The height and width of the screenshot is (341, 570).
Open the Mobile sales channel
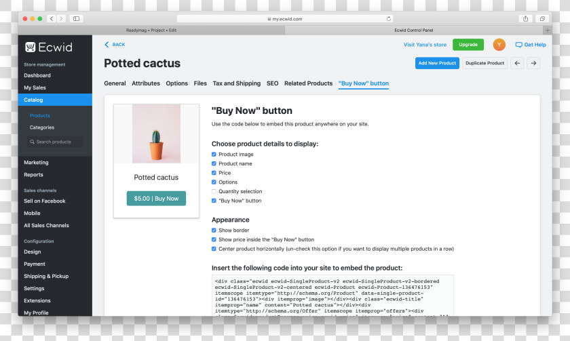[32, 213]
